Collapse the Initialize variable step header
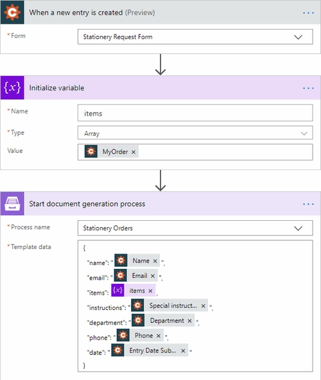The height and width of the screenshot is (380, 321). pos(160,87)
